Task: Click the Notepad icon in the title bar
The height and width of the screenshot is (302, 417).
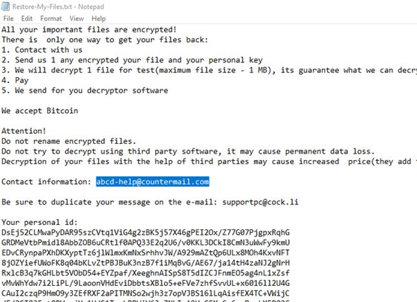Action: (x=6, y=7)
